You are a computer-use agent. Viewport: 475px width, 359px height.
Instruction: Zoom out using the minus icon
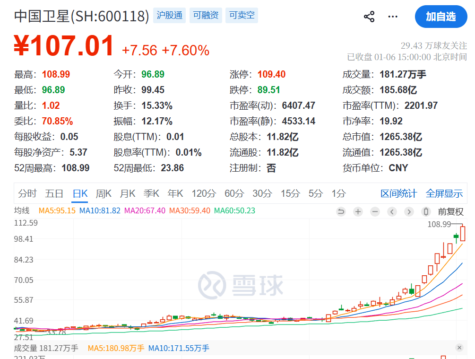pyautogui.click(x=375, y=211)
